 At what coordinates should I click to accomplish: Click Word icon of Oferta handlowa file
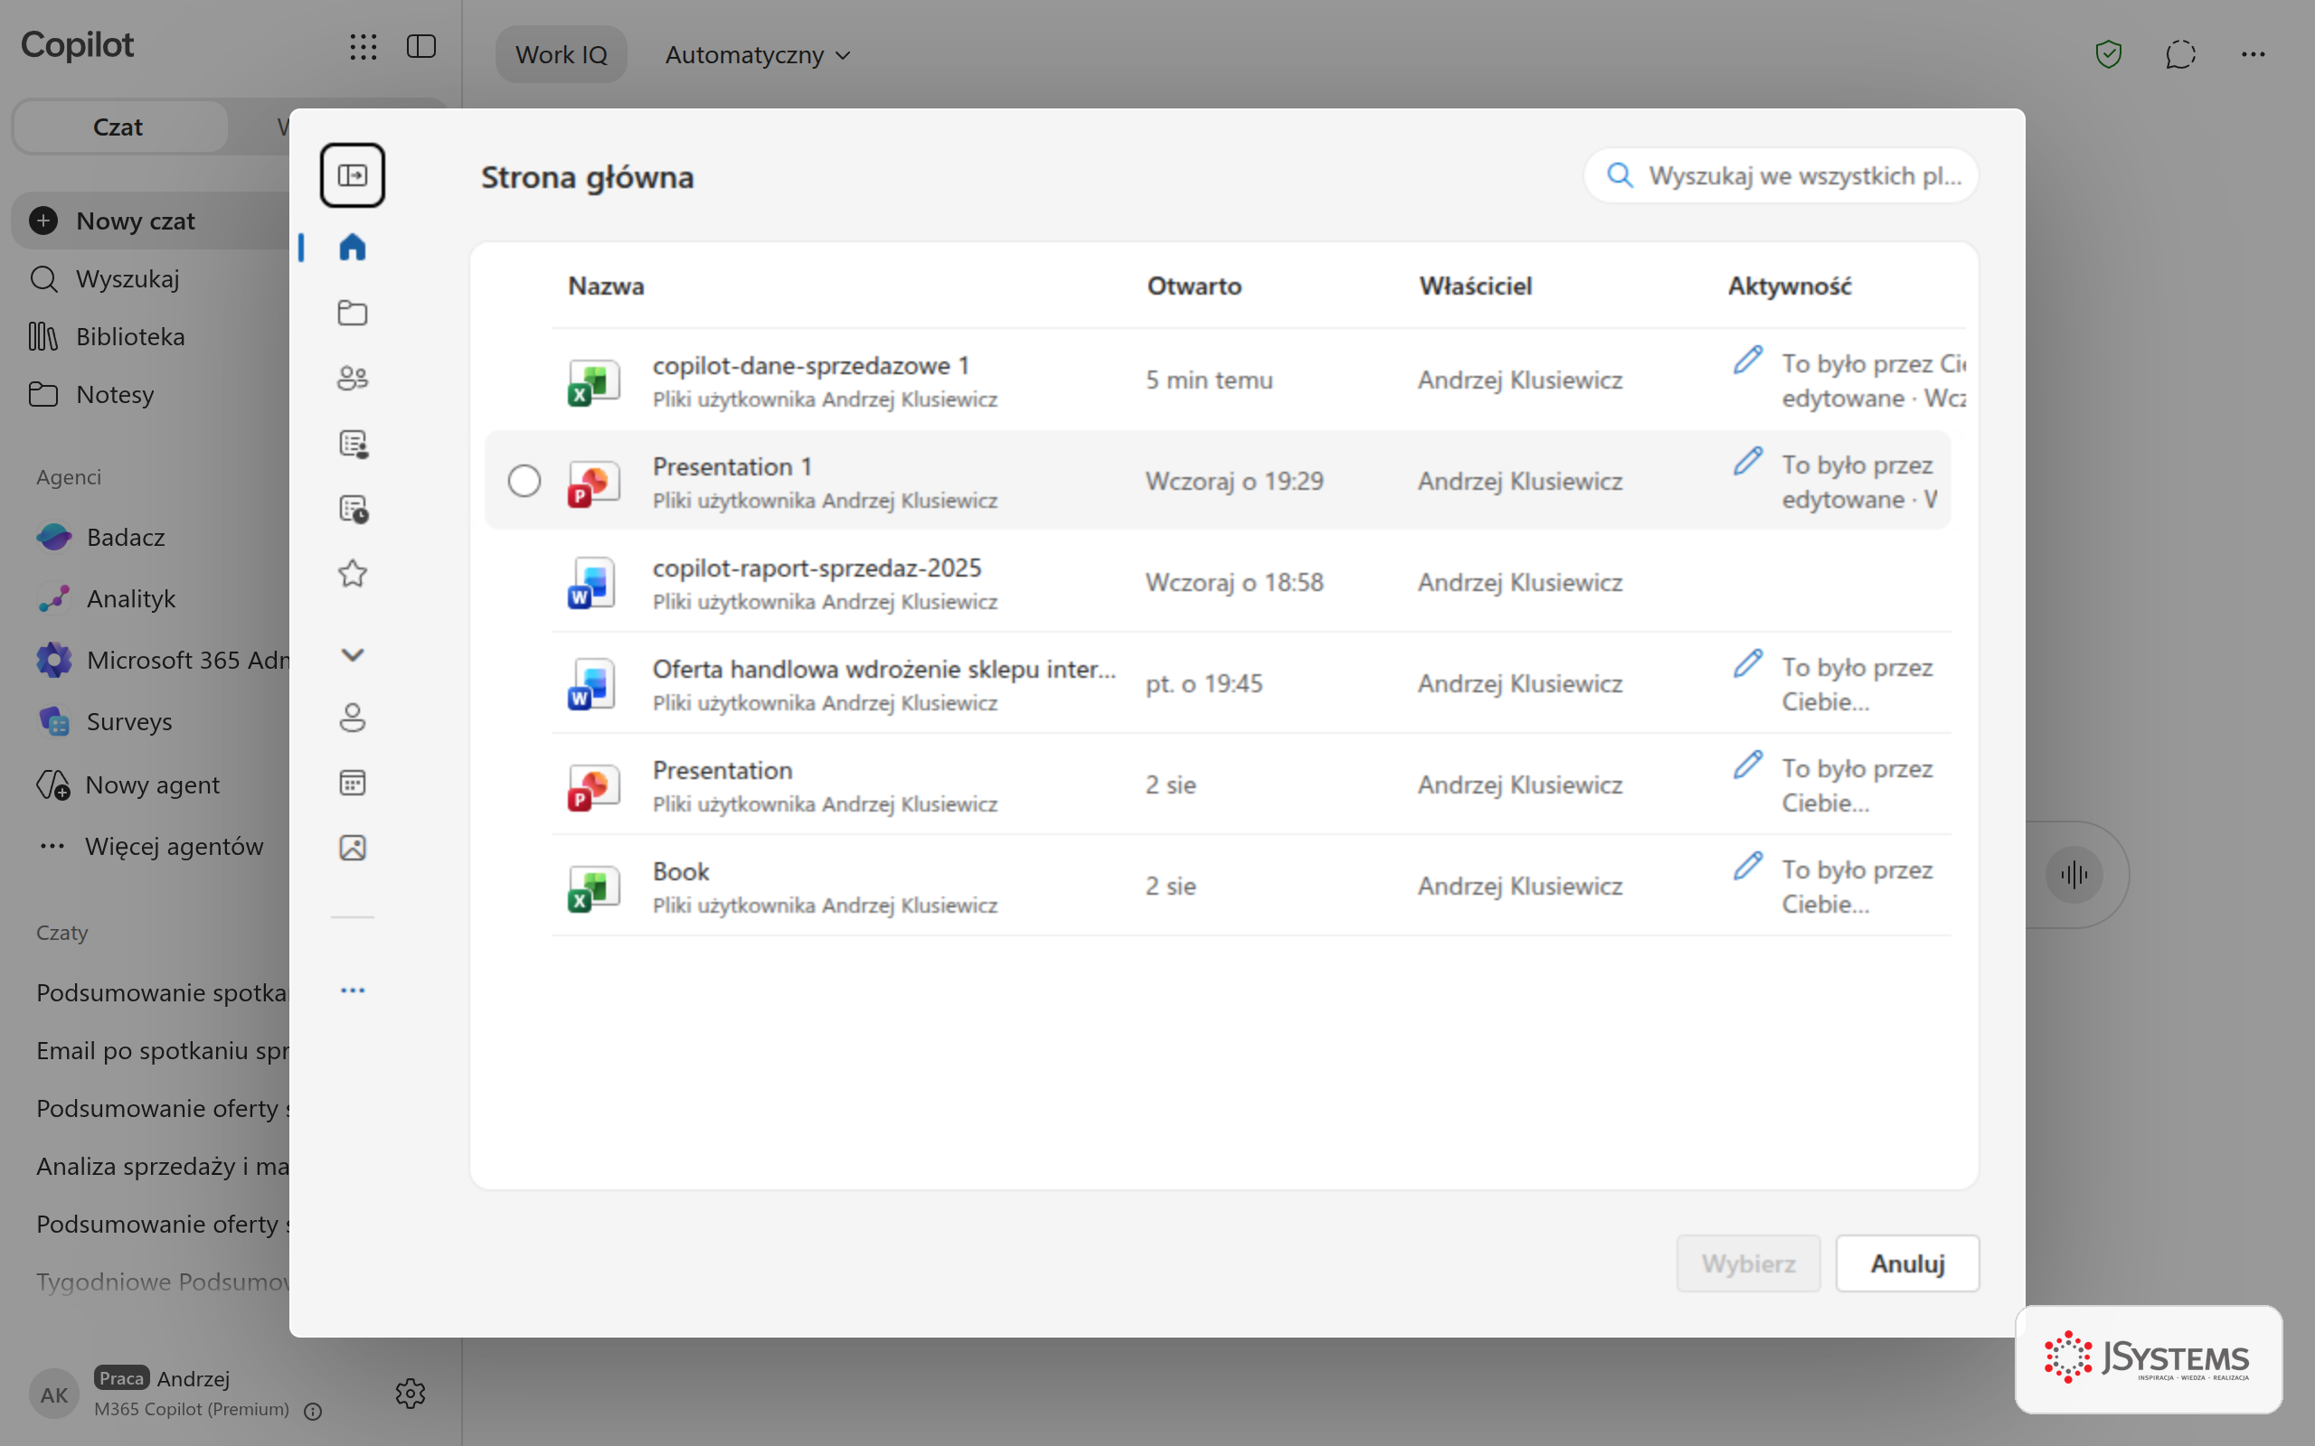[593, 685]
